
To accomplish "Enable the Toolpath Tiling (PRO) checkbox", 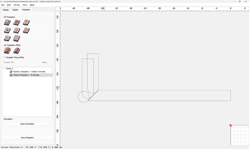I will (4, 57).
